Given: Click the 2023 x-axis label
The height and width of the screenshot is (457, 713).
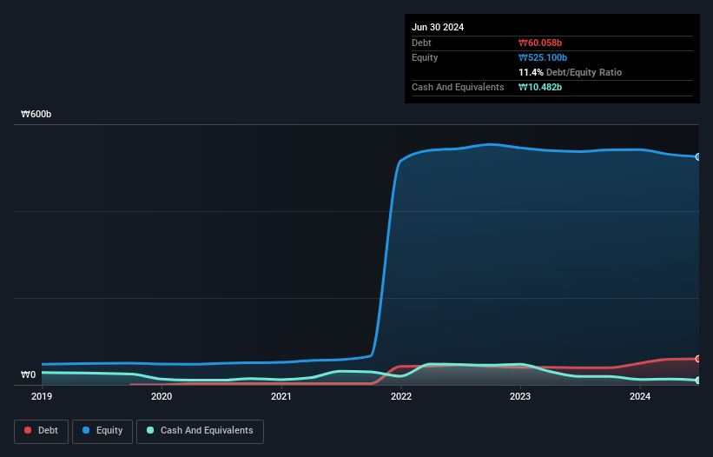Looking at the screenshot, I should point(520,396).
